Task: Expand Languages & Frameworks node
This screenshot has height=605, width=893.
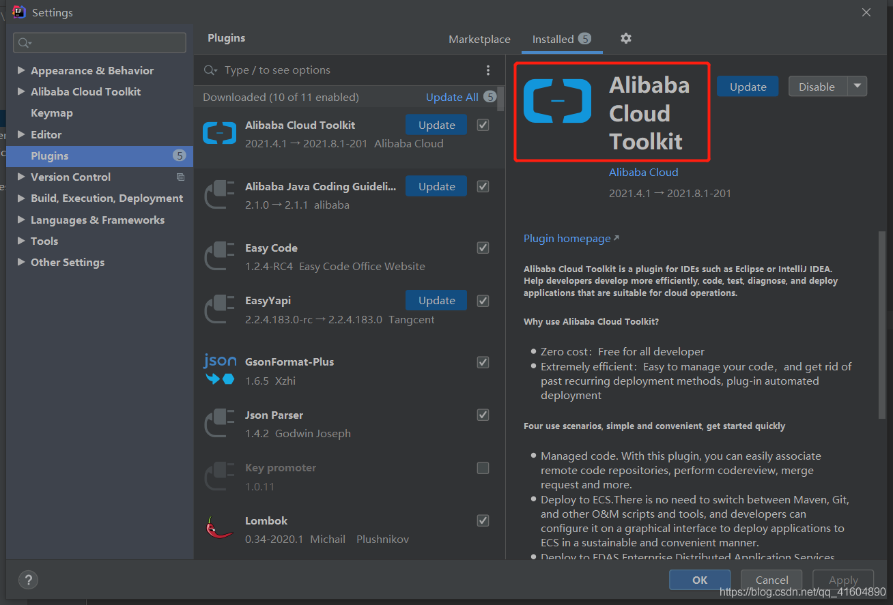Action: click(x=21, y=220)
